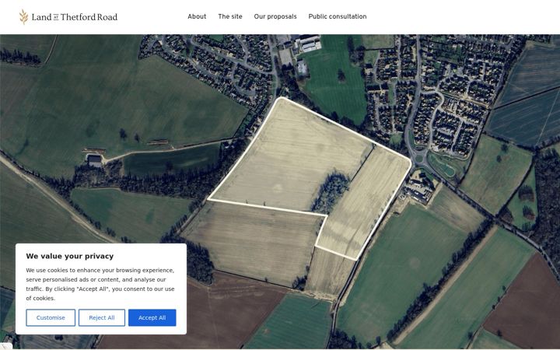Reject all cookies

102,317
